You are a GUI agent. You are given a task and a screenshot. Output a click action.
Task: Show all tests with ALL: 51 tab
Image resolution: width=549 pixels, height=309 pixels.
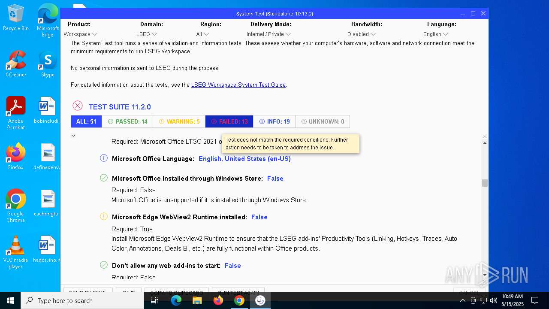tap(86, 121)
